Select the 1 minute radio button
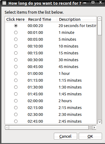The width and height of the screenshot is (105, 144). (x=16, y=33)
